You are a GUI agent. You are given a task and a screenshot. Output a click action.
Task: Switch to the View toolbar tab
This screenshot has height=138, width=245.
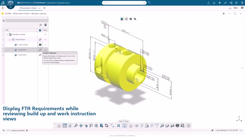[121, 121]
